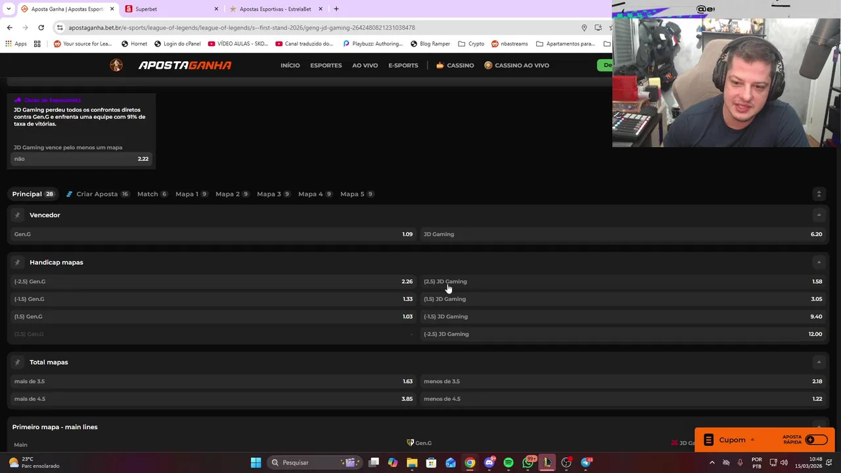Open OBS Studio from taskbar
841x473 pixels.
click(566, 462)
